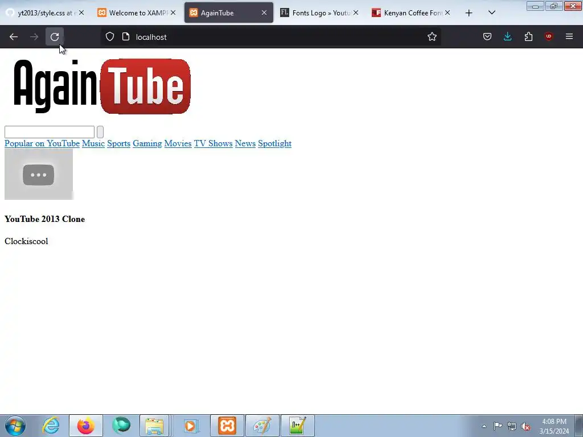Open the network tray icon

click(x=512, y=426)
